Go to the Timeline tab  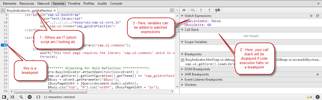click(x=74, y=4)
